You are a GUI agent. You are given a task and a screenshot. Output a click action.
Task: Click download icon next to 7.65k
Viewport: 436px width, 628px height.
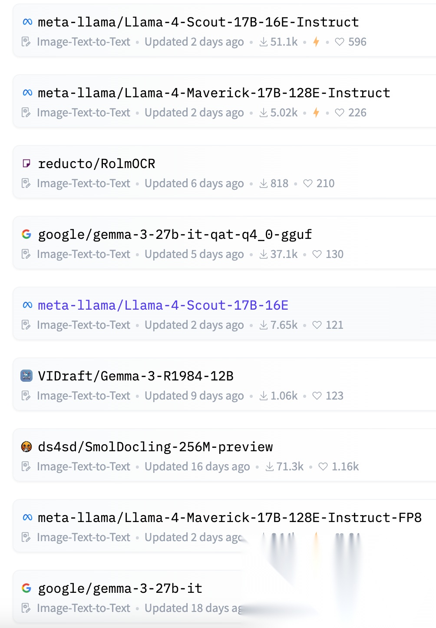coord(263,325)
